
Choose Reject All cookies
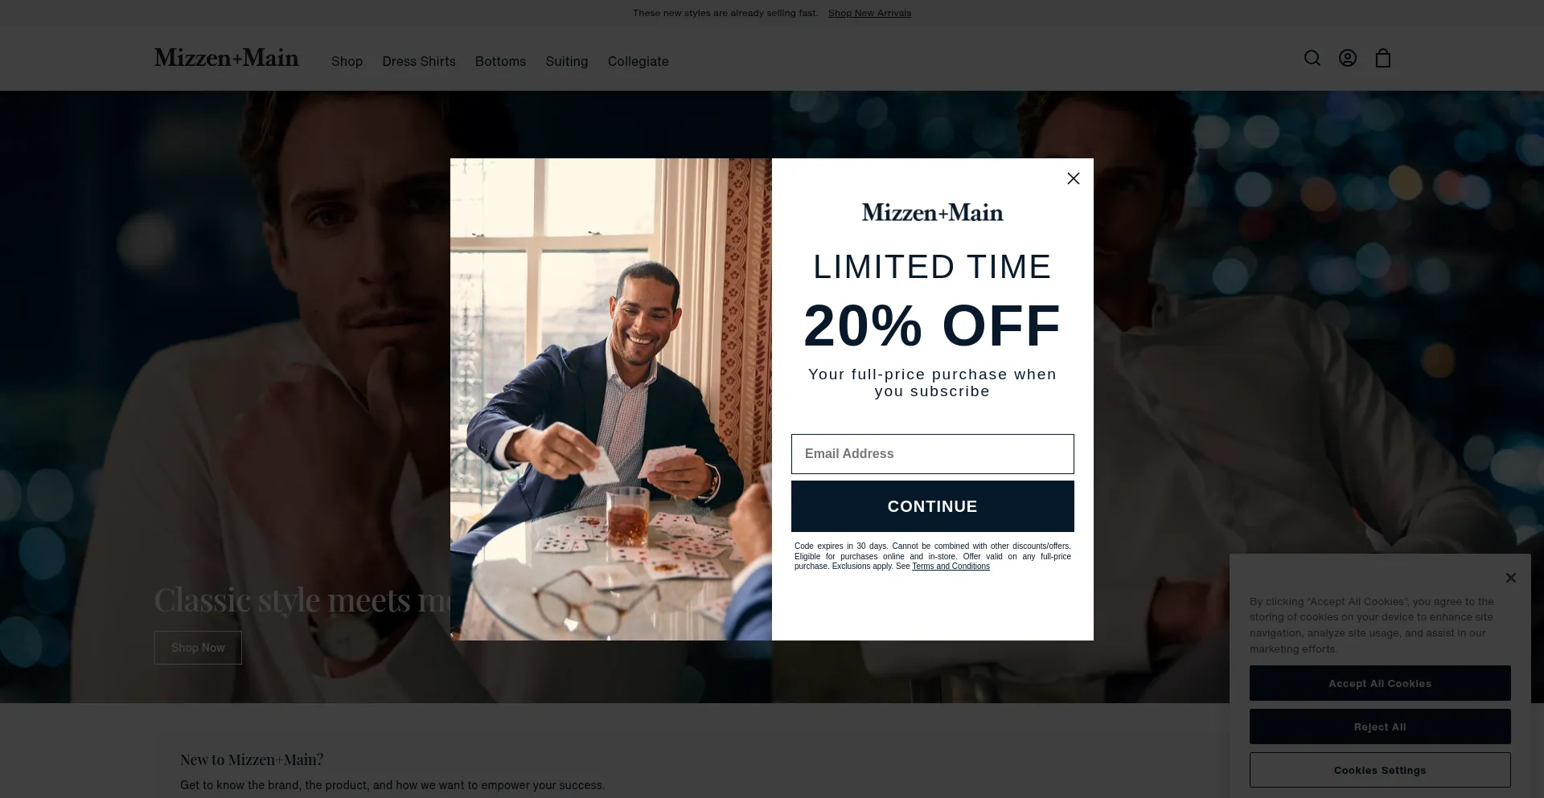[x=1380, y=726]
